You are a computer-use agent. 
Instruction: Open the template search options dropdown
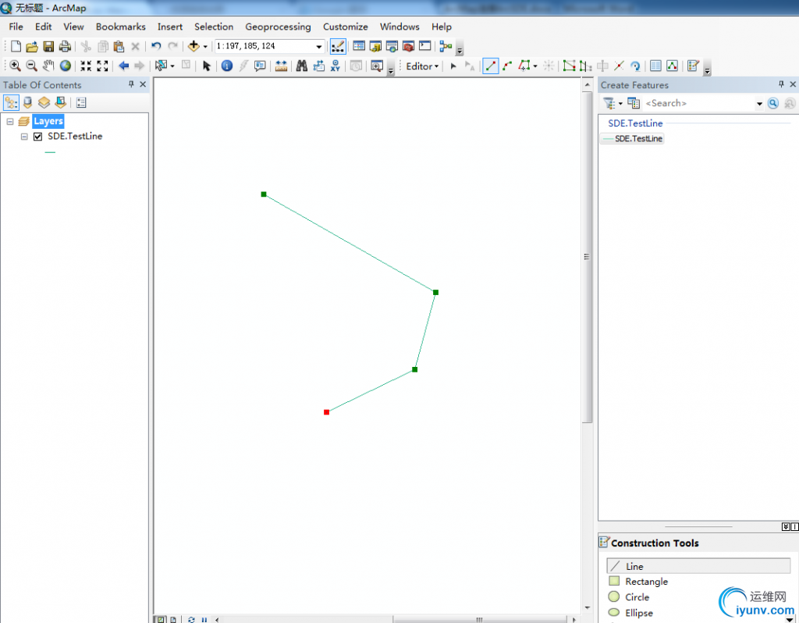click(x=759, y=104)
